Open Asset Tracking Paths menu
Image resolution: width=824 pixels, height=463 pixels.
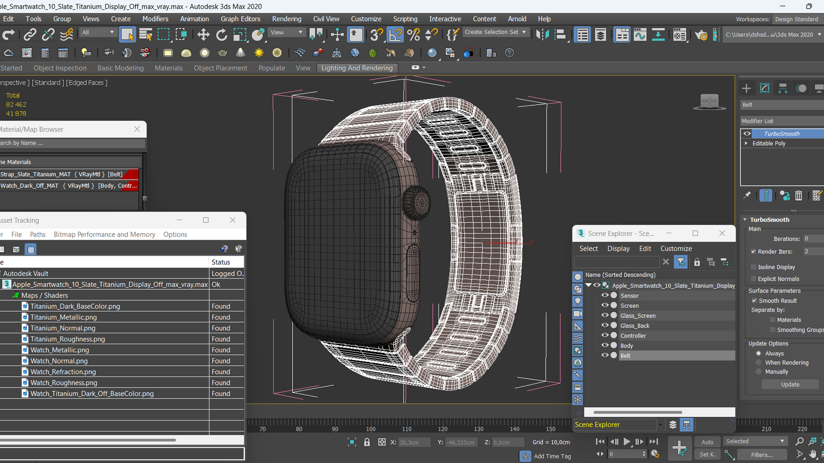tap(38, 235)
